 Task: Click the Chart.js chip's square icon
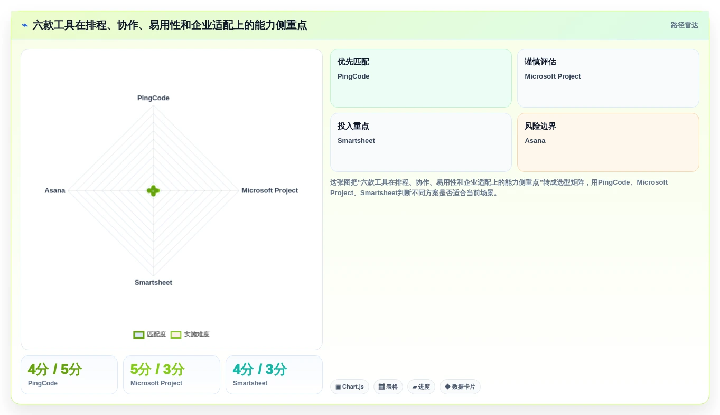tap(338, 387)
